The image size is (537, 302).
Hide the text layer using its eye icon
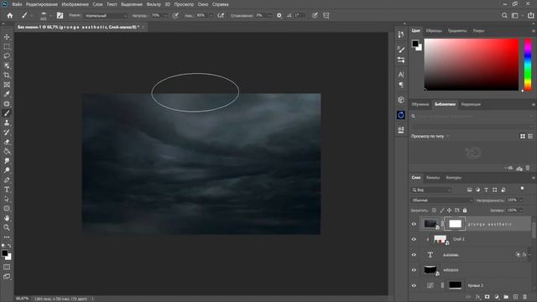click(x=414, y=255)
